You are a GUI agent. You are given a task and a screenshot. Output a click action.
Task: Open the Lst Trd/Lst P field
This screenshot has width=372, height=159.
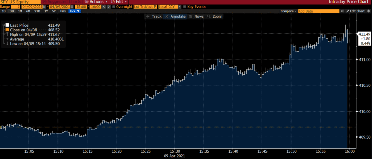click(145, 7)
